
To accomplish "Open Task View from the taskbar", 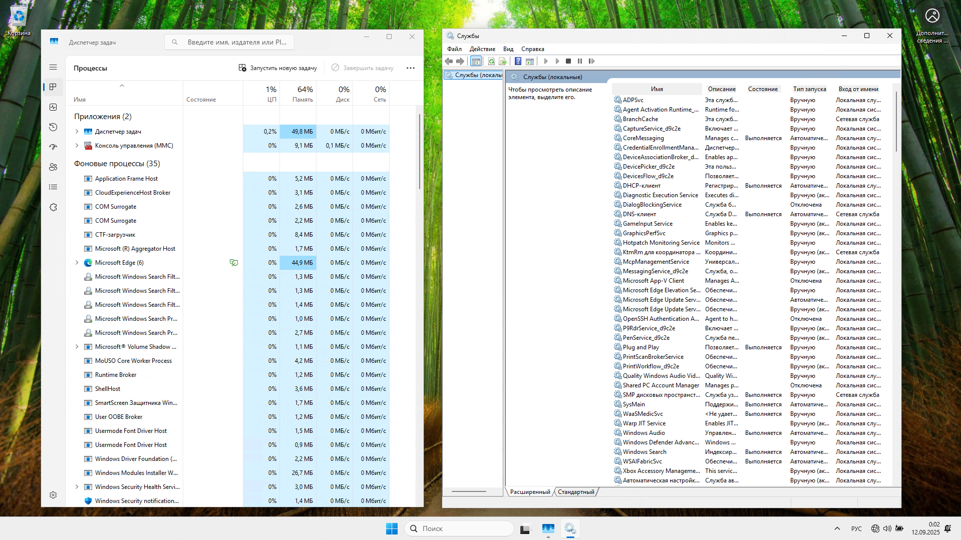I will [525, 528].
